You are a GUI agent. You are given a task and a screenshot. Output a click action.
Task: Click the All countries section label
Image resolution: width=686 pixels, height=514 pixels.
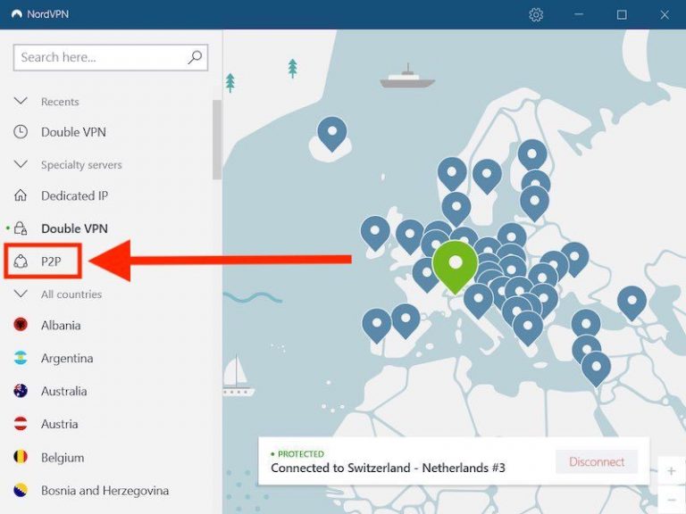click(x=71, y=294)
